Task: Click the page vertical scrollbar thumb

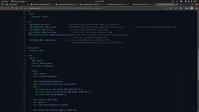Action: 198,65
